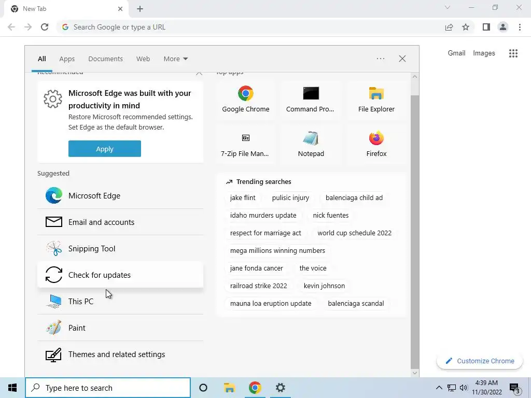
Task: Search trending term jake flint
Action: pyautogui.click(x=243, y=197)
